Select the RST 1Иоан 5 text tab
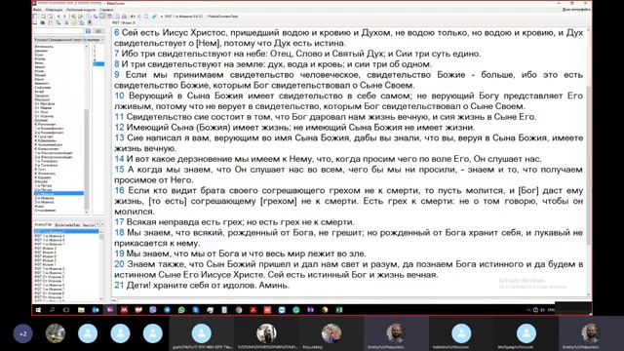624x351 pixels. [124, 23]
